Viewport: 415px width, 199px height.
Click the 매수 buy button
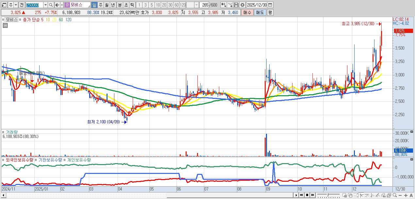pyautogui.click(x=247, y=12)
